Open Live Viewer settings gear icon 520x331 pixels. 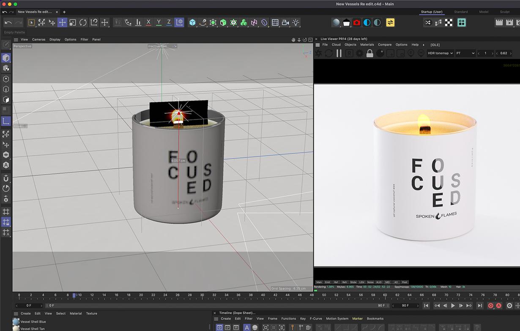(x=360, y=53)
